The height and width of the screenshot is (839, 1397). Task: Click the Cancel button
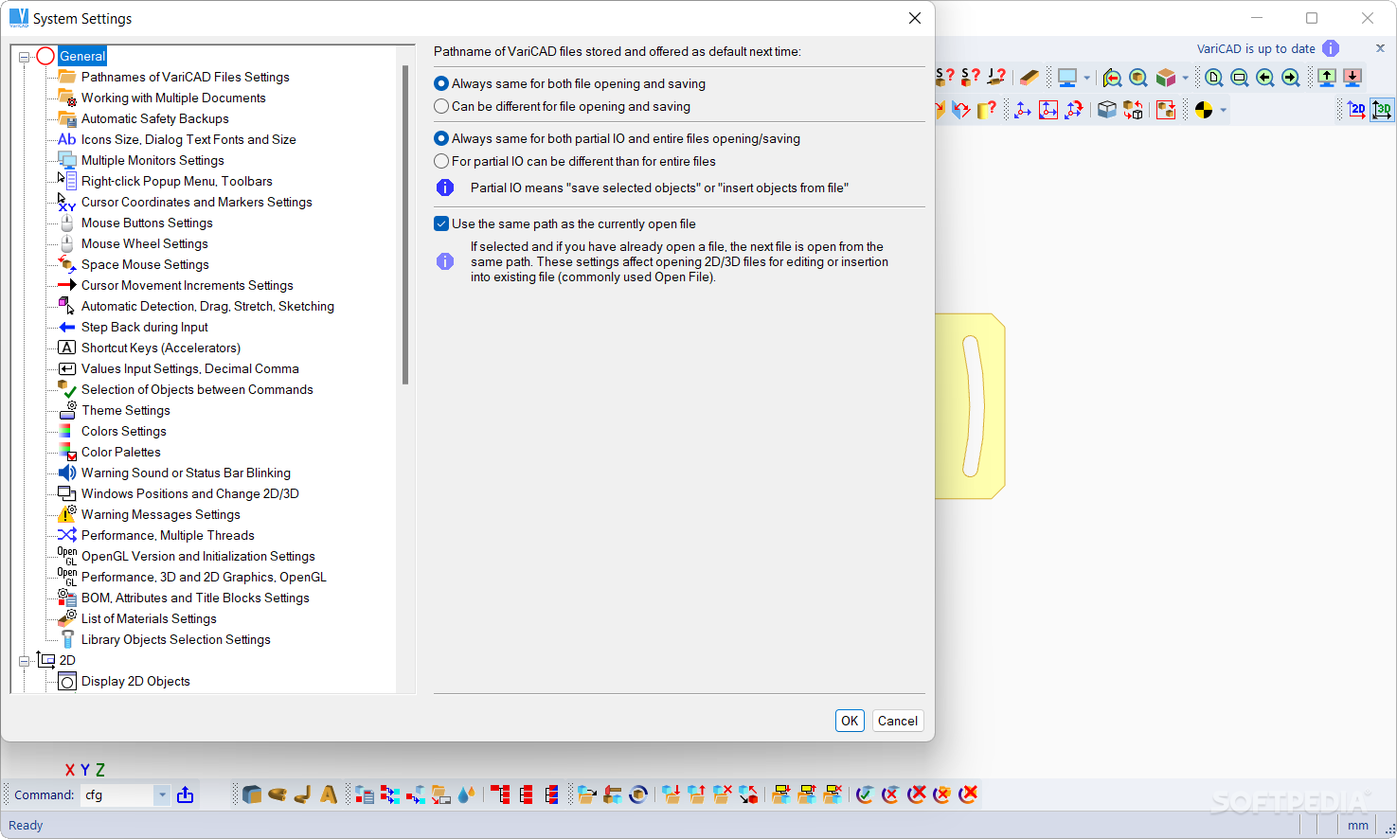coord(897,721)
